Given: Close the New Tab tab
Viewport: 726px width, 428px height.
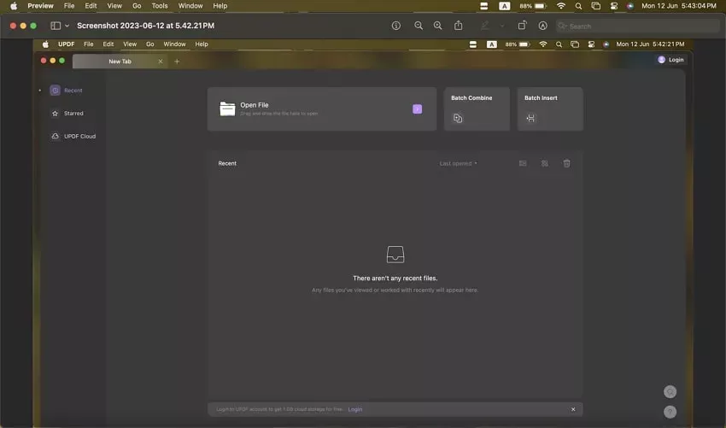Looking at the screenshot, I should pyautogui.click(x=161, y=62).
